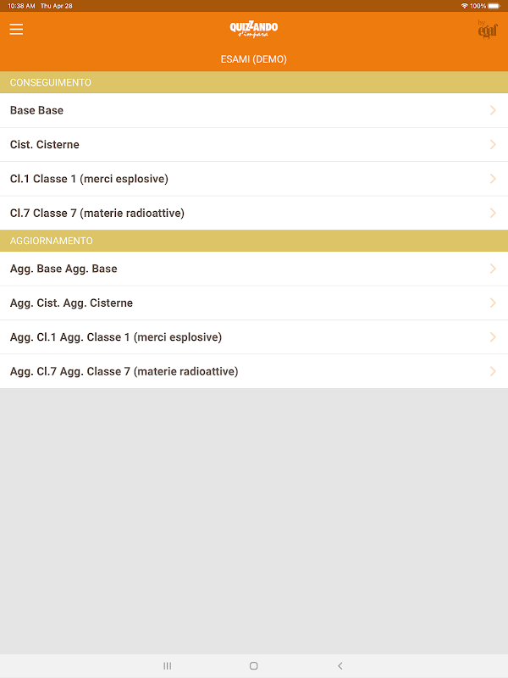Open Agg. Cl.1 merci esplosive exam
This screenshot has width=508, height=678.
tap(116, 337)
